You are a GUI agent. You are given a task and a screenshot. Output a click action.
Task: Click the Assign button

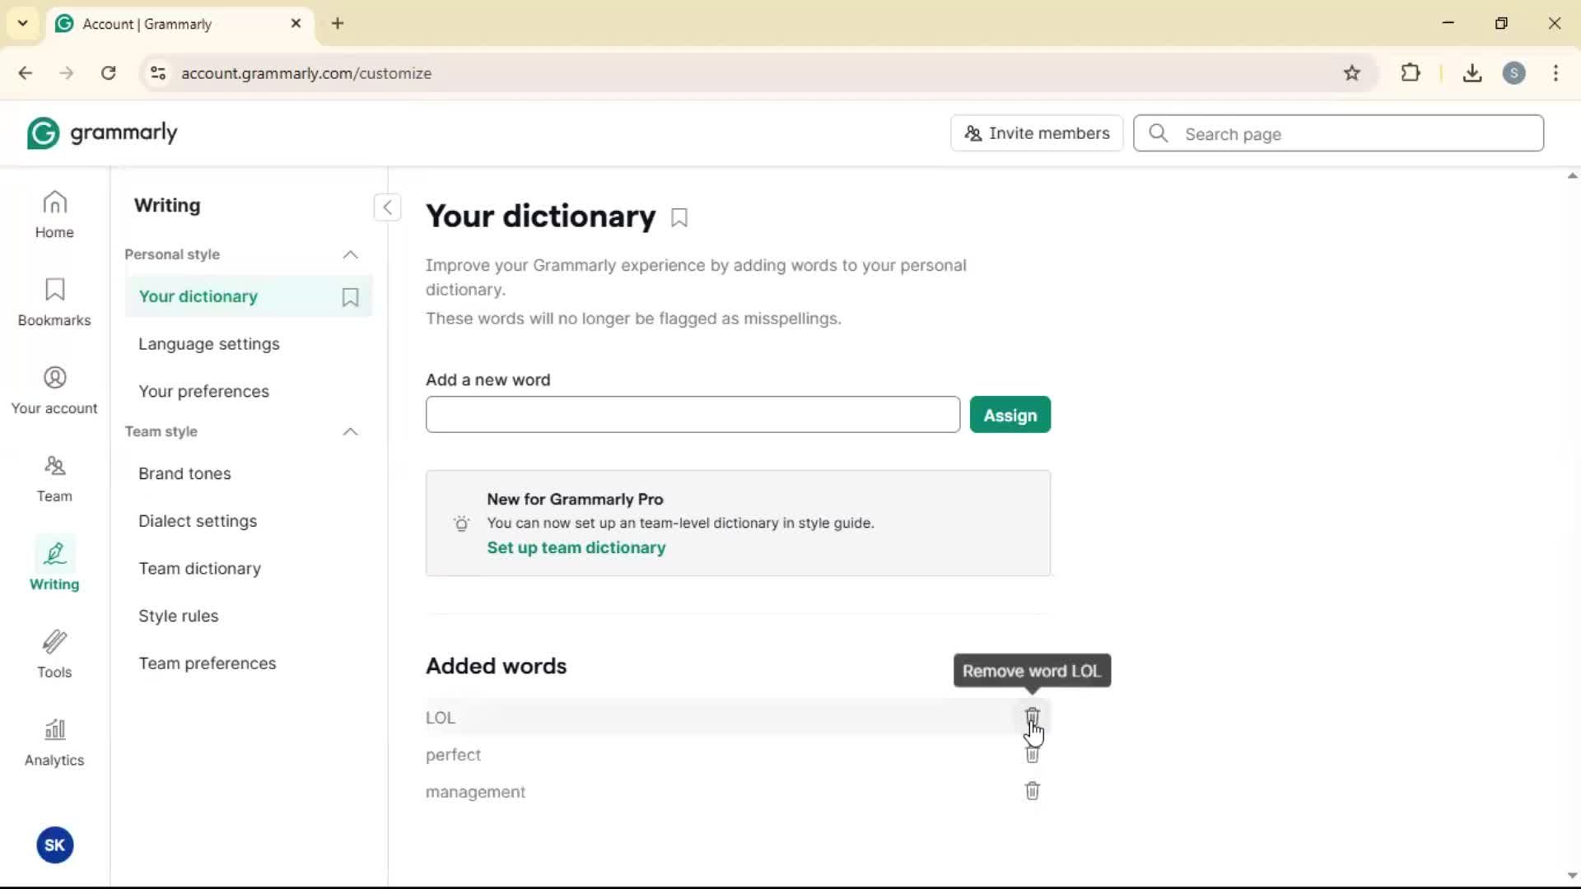point(1010,415)
